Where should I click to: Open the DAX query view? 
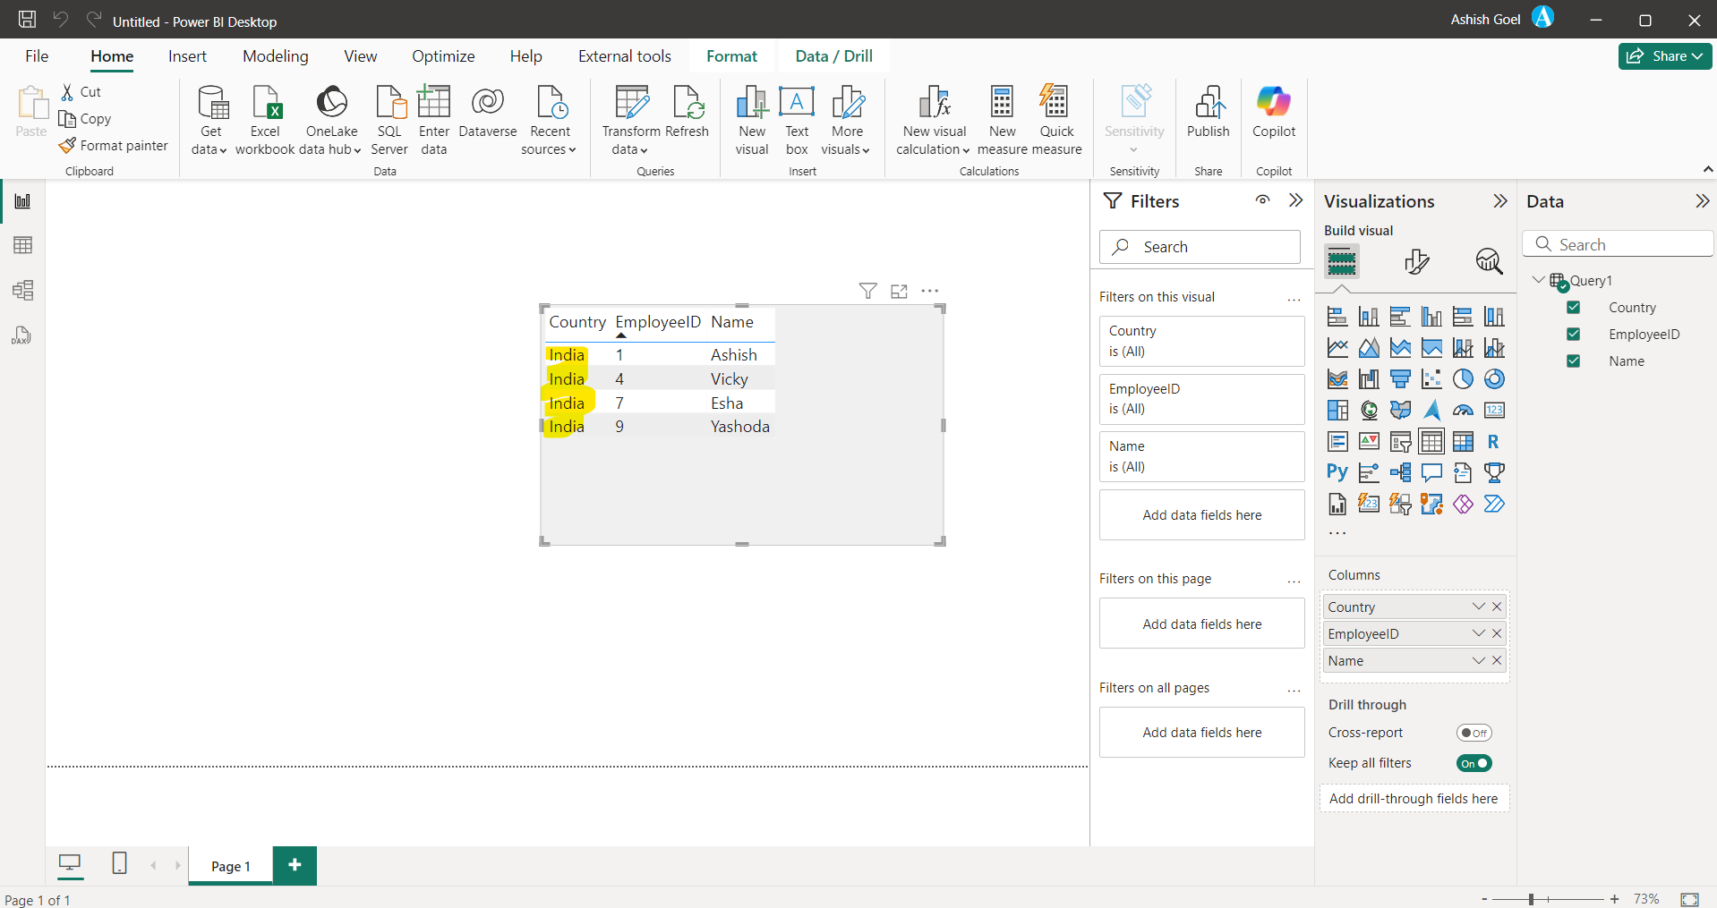click(x=22, y=335)
